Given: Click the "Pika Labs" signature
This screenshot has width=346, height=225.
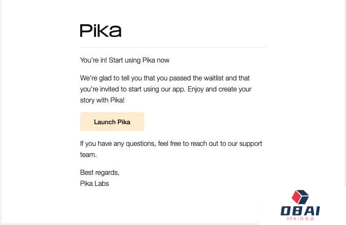Looking at the screenshot, I should (95, 183).
